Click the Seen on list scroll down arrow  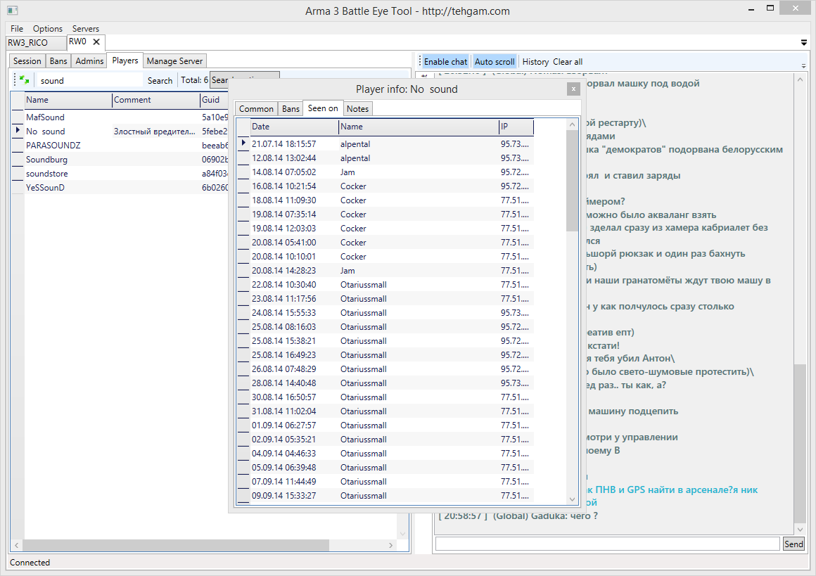[572, 499]
